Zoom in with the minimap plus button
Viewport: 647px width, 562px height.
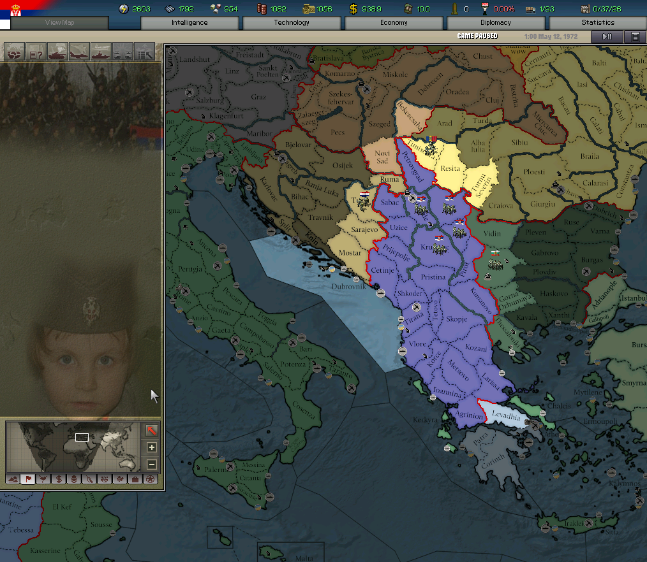[151, 447]
